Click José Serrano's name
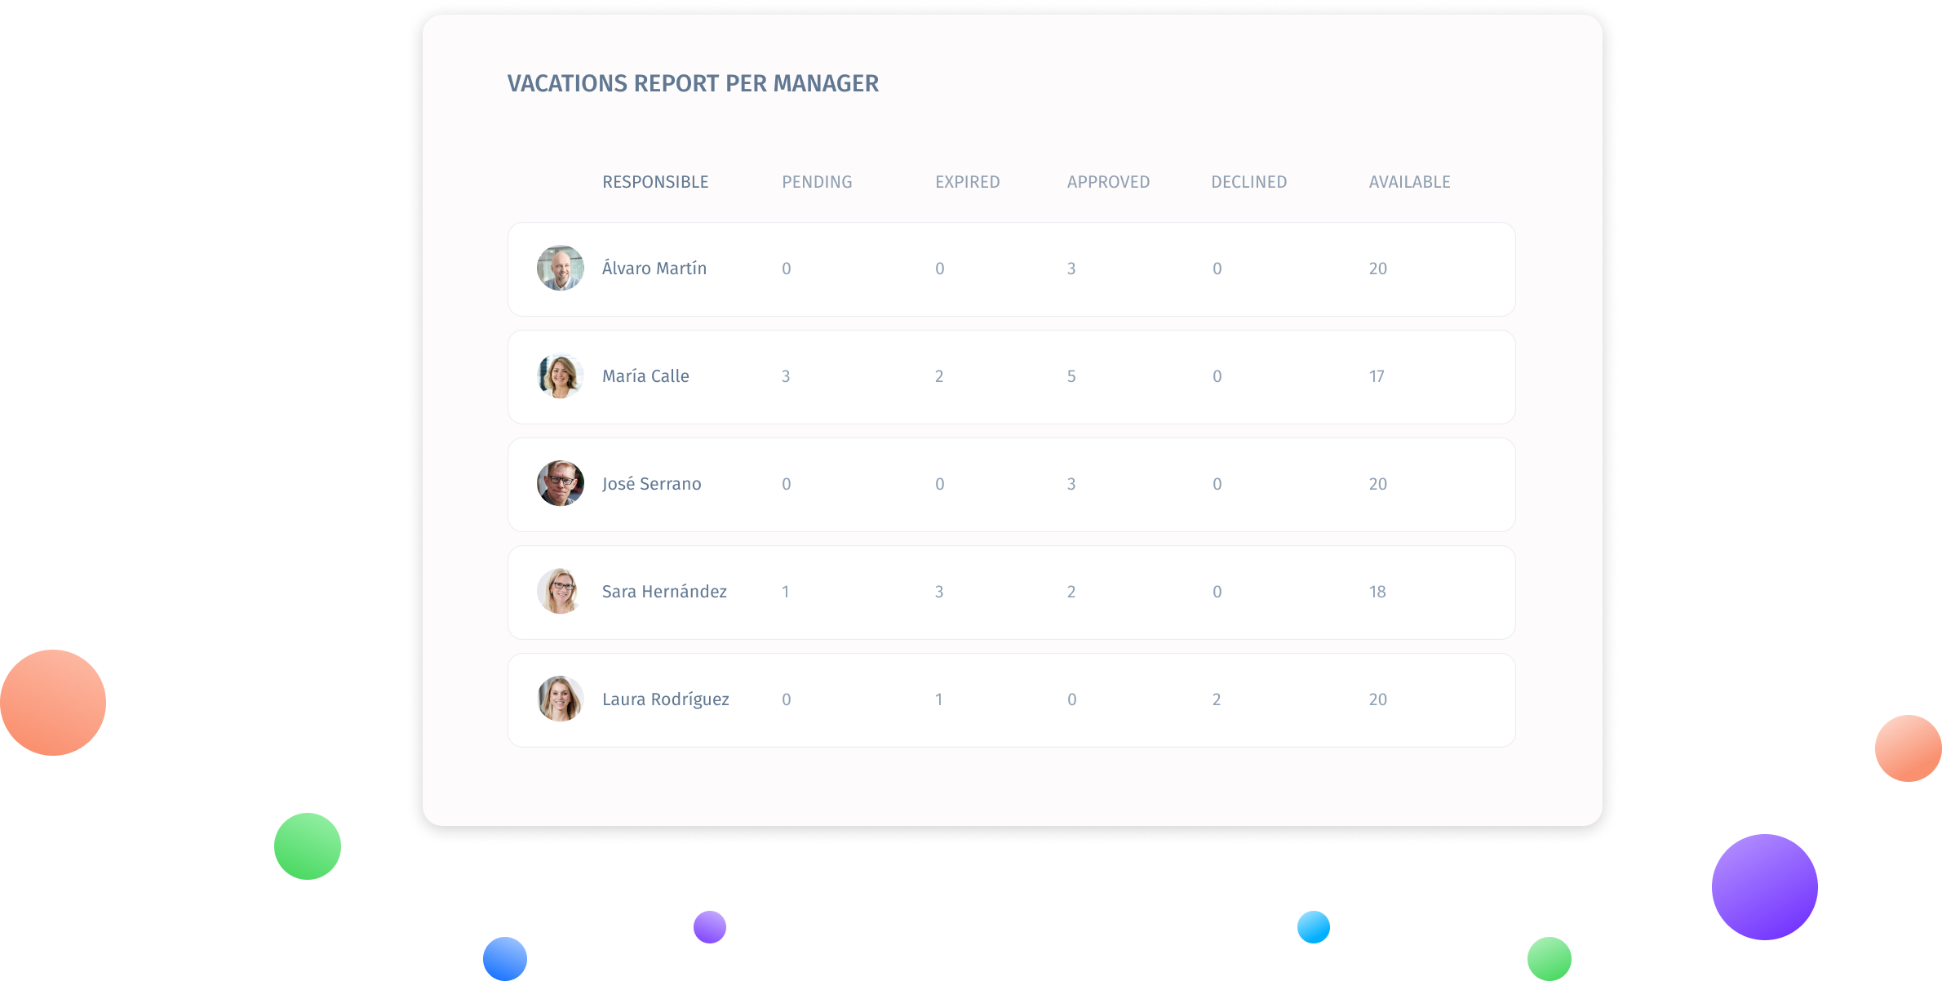This screenshot has height=981, width=1942. pos(651,484)
